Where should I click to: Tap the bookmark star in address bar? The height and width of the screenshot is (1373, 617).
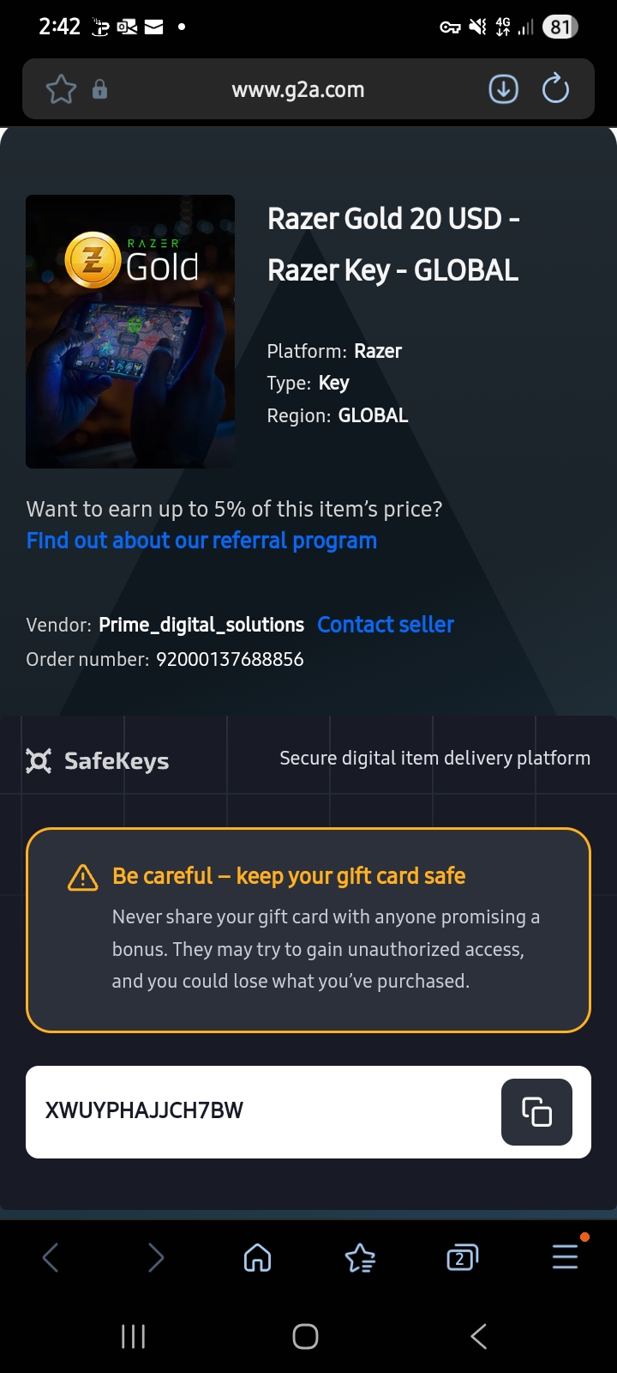61,89
